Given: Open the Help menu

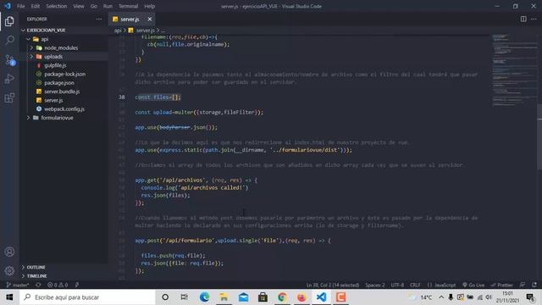Looking at the screenshot, I should coord(149,6).
